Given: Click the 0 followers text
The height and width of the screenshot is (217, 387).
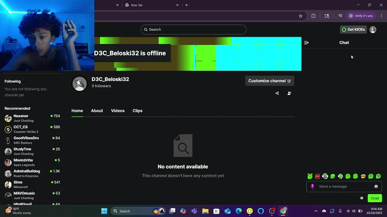Looking at the screenshot, I should [x=101, y=86].
